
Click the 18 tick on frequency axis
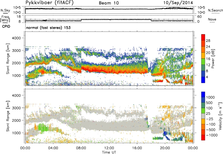tap(18, 17)
